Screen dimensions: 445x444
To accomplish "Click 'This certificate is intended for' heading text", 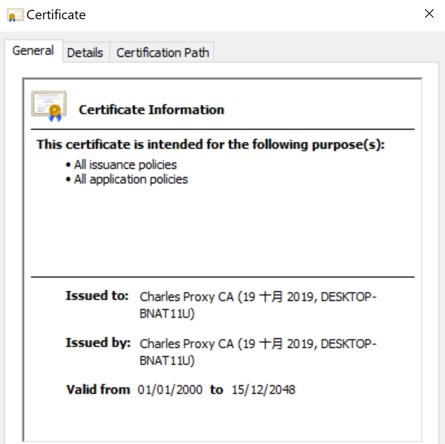I will [x=211, y=144].
